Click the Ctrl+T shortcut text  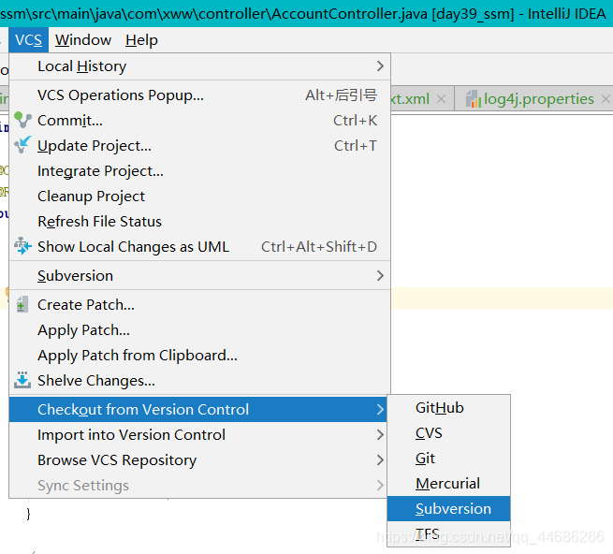pos(356,145)
